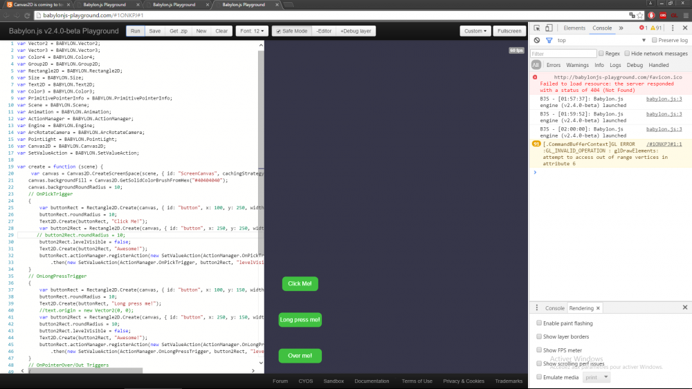The image size is (692, 389).
Task: Clear the console with the ban icon
Action: (537, 40)
